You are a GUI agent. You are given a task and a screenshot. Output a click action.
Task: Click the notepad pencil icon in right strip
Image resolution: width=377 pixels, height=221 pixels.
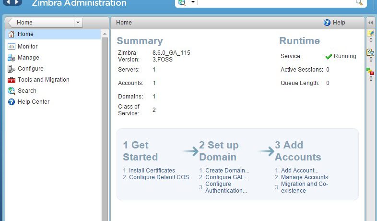[370, 33]
